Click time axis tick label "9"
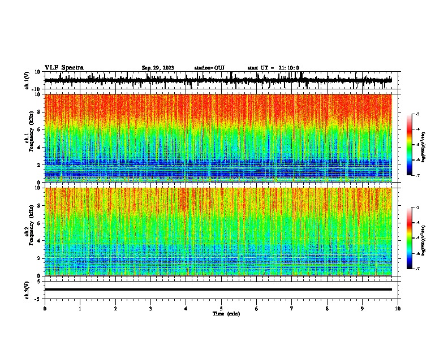The width and height of the screenshot is (448, 346). pyautogui.click(x=362, y=309)
